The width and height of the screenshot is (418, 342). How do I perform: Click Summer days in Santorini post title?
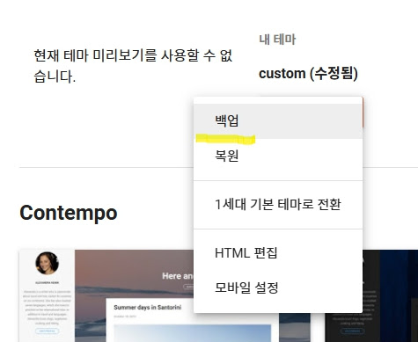tap(147, 308)
